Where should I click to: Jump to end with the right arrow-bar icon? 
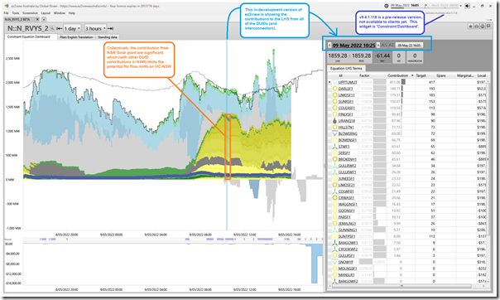111,28
